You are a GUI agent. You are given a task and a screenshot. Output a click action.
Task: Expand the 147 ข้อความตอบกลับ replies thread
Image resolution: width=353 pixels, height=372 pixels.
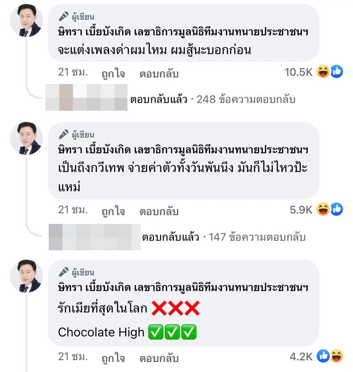[x=257, y=237]
